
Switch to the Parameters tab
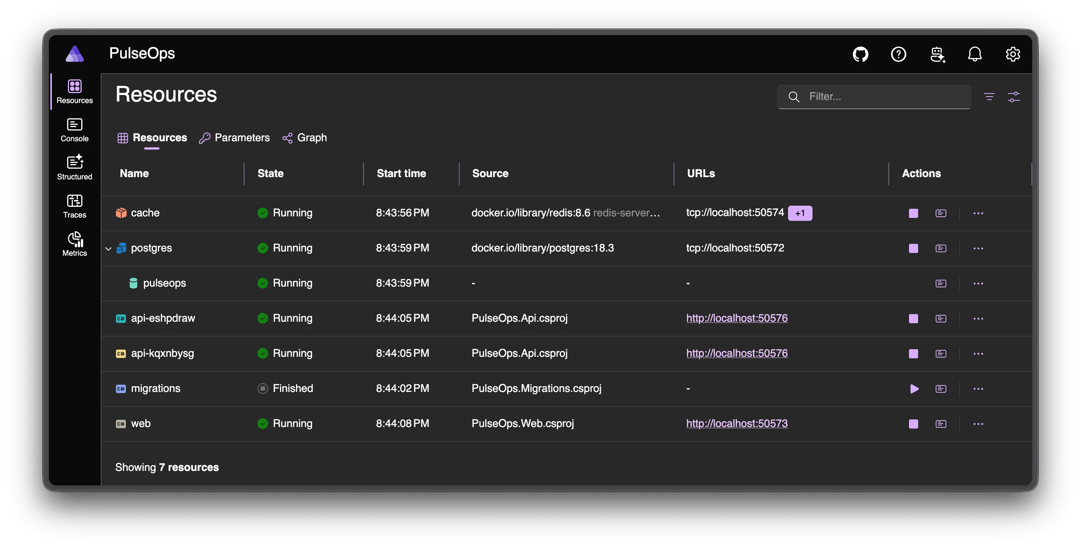(234, 138)
